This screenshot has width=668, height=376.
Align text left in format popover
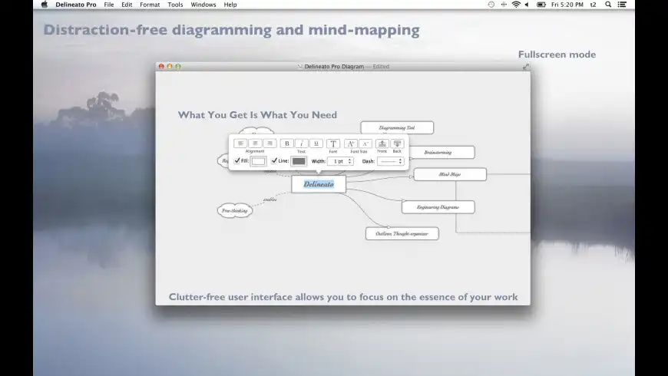pos(240,143)
